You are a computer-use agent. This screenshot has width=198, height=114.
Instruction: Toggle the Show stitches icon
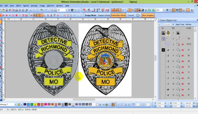tap(116, 10)
